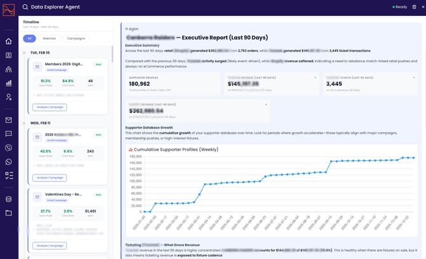Open the bar chart analytics icon
Screen dimensions: 426x259
9,83
